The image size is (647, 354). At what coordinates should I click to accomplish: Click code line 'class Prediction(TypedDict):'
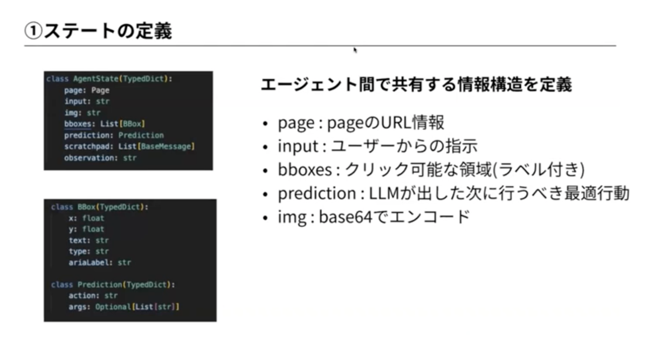tap(113, 284)
